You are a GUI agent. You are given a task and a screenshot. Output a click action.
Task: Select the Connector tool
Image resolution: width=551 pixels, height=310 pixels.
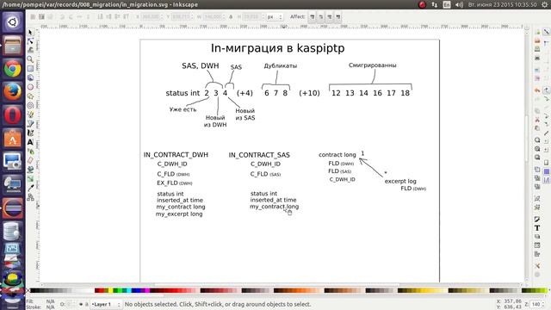30,197
